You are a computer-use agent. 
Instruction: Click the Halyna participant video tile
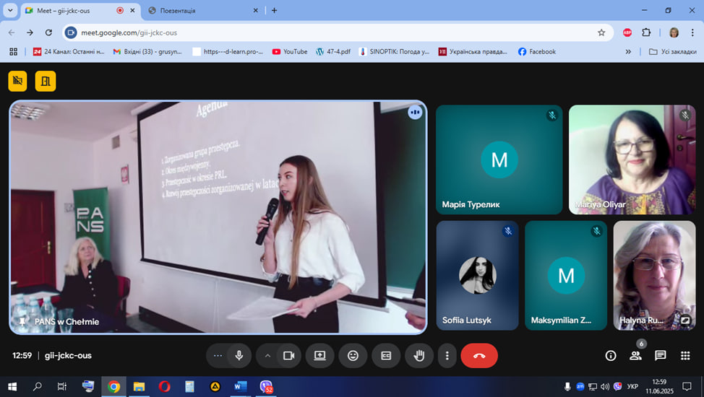click(654, 274)
